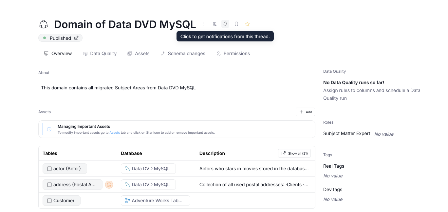Open the Adventure Works Tab... database chip

[155, 201]
